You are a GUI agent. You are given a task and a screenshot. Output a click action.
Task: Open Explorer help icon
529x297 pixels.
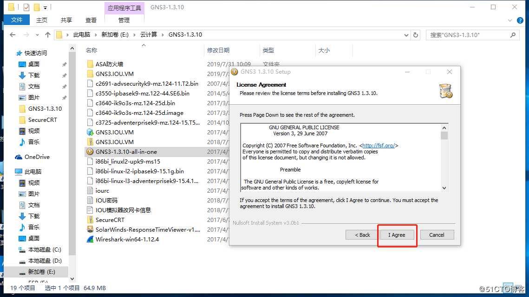click(520, 20)
